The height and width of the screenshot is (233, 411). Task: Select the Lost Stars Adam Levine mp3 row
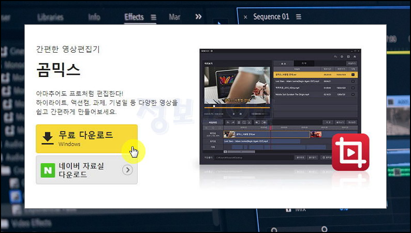315,81
